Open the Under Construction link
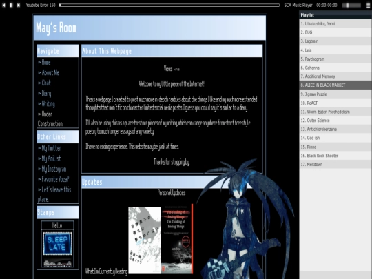Image resolution: width=372 pixels, height=279 pixels. coord(50,119)
